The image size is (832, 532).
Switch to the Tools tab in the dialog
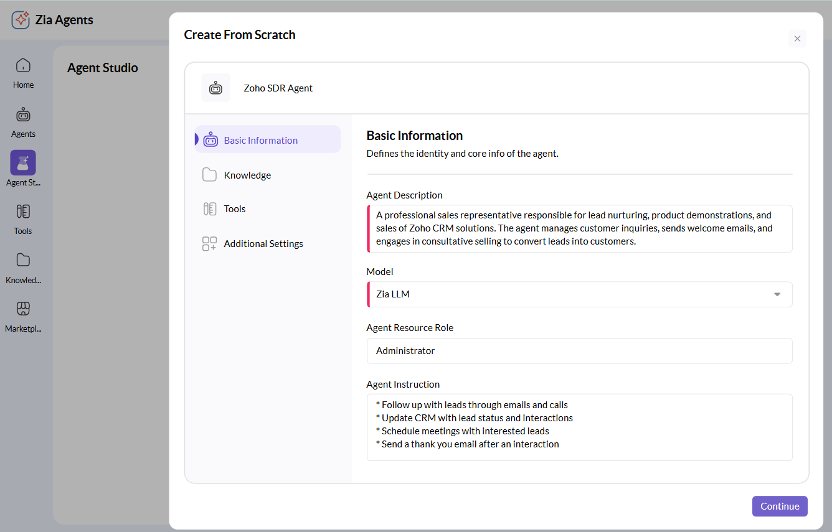pyautogui.click(x=234, y=208)
